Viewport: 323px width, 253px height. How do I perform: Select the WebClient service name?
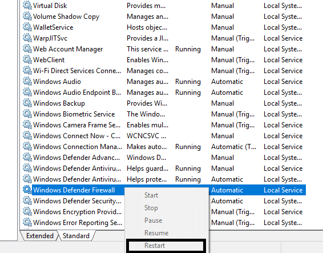[49, 60]
